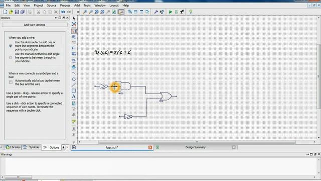Close the logic.sch tab

point(150,147)
